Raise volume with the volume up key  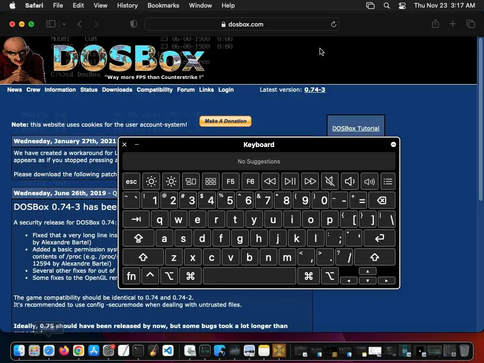pyautogui.click(x=370, y=181)
